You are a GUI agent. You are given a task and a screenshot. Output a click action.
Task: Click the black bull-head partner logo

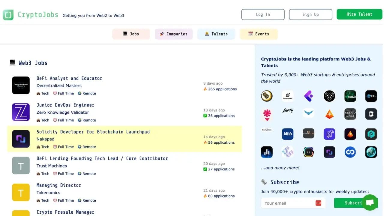point(329,96)
